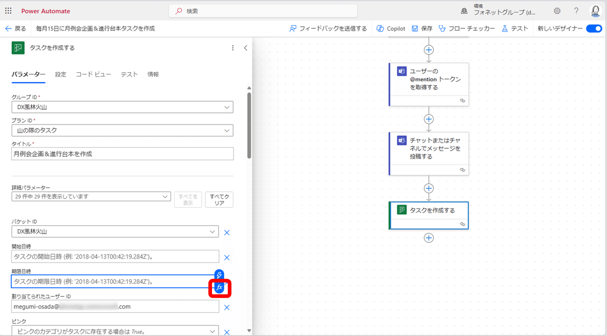This screenshot has height=336, width=607.
Task: Open more options for タスクを作成する panel
Action: [x=233, y=48]
